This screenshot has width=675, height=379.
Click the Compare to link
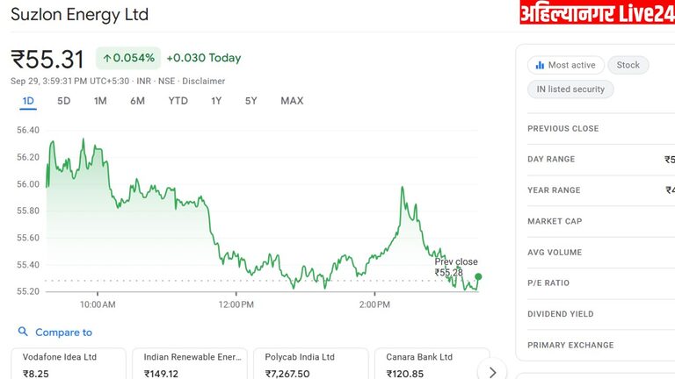click(63, 333)
